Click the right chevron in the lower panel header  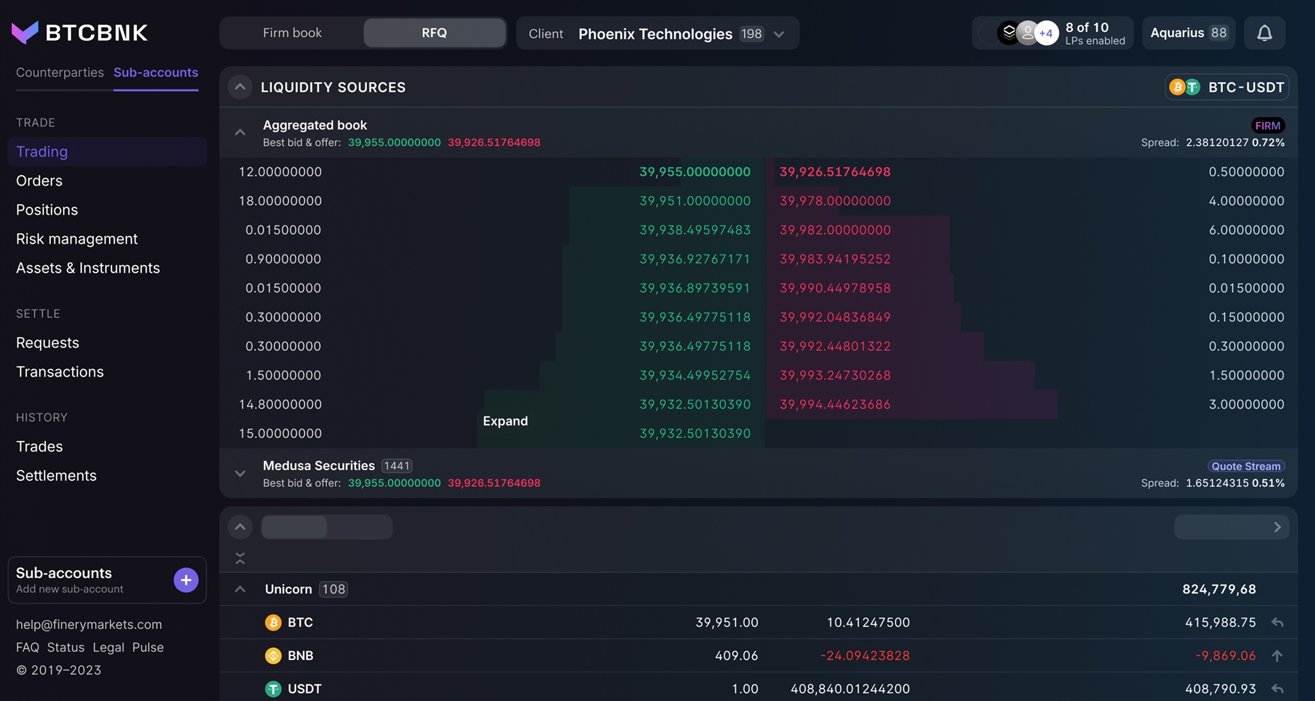click(x=1277, y=527)
